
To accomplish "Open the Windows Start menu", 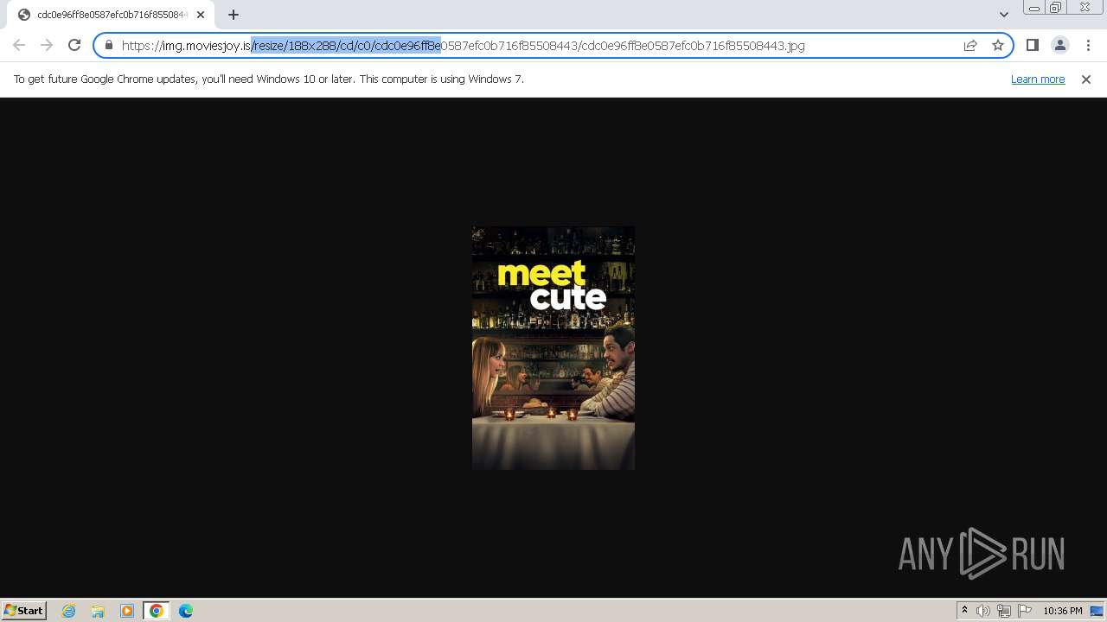I will point(24,611).
